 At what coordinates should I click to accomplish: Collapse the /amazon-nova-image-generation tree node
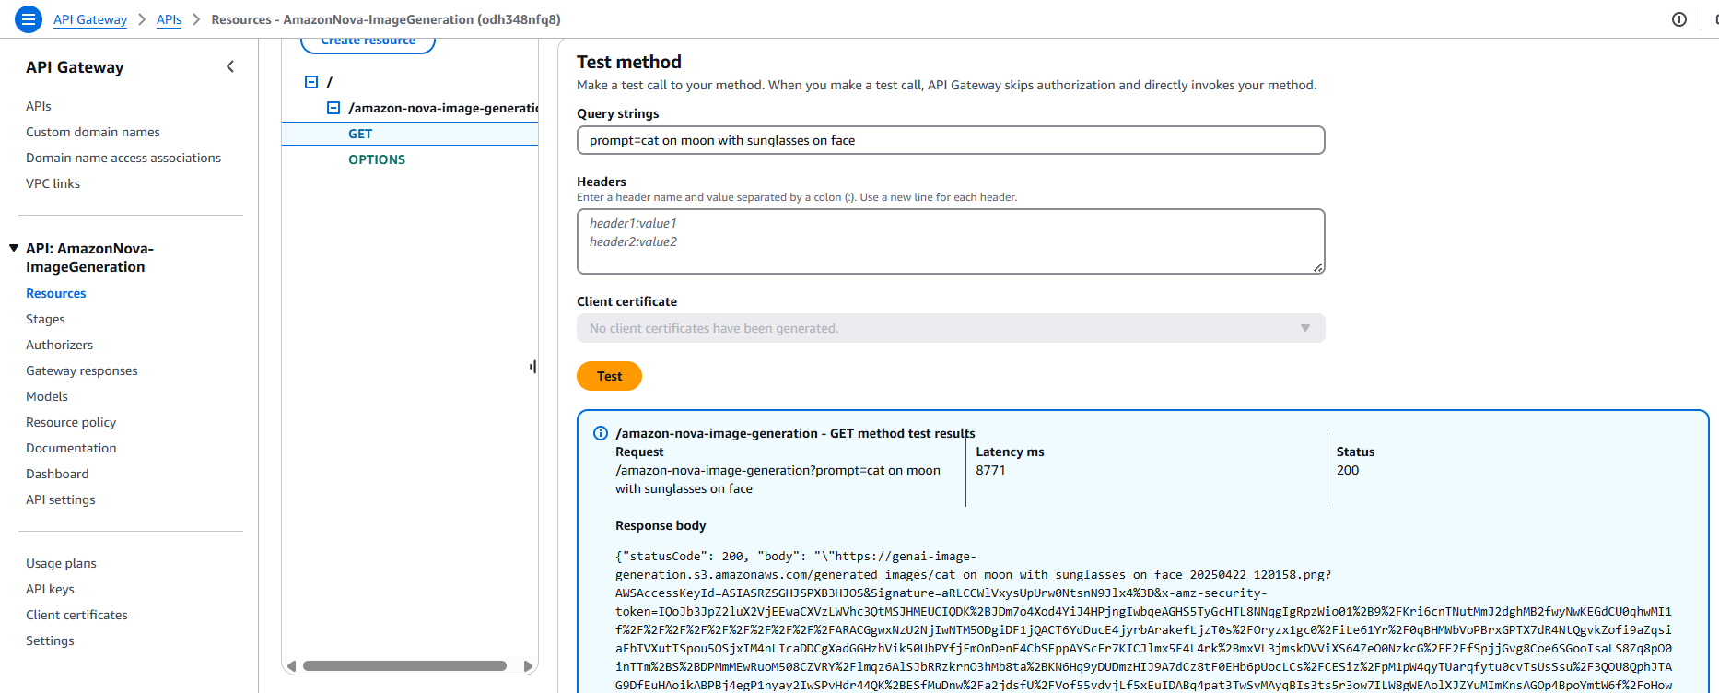coord(333,108)
